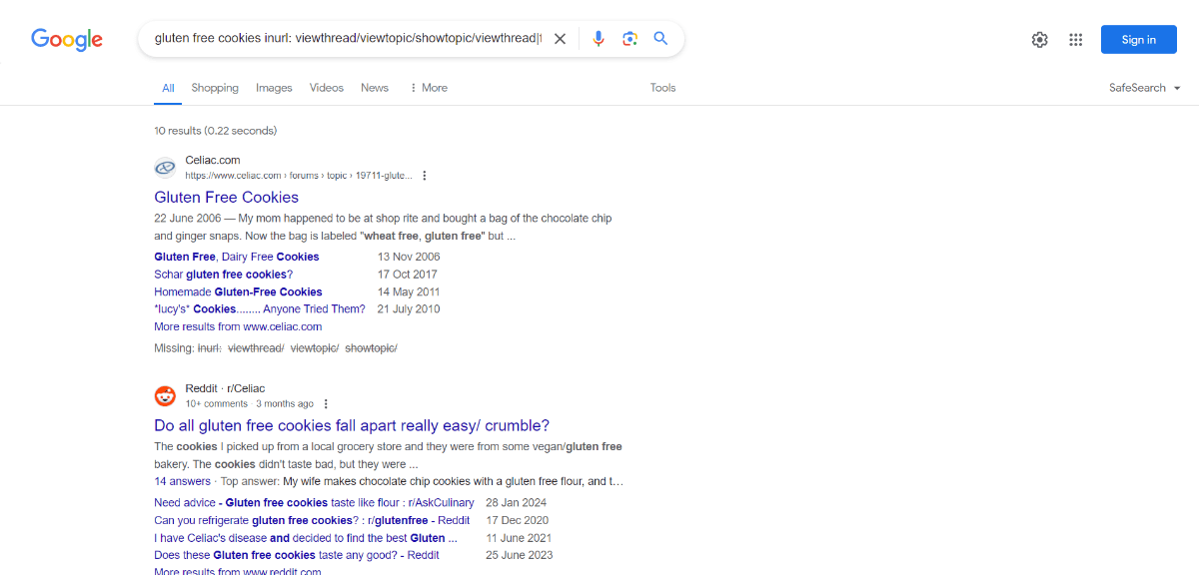The height and width of the screenshot is (575, 1199).
Task: Click the 14 answers link
Action: [x=182, y=481]
